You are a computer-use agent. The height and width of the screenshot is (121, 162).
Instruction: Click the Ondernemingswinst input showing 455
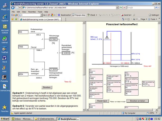pos(23,32)
